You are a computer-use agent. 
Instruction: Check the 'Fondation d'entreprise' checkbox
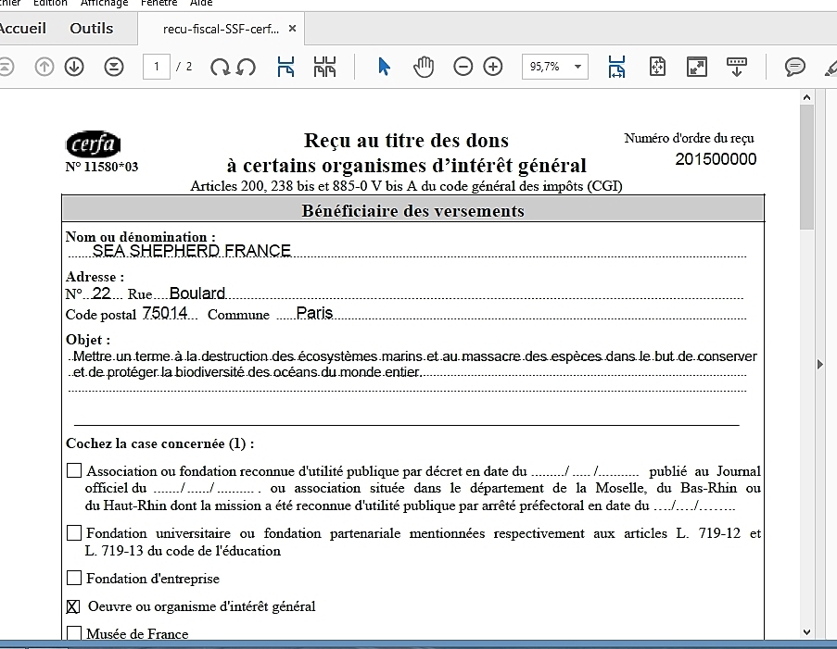[74, 579]
